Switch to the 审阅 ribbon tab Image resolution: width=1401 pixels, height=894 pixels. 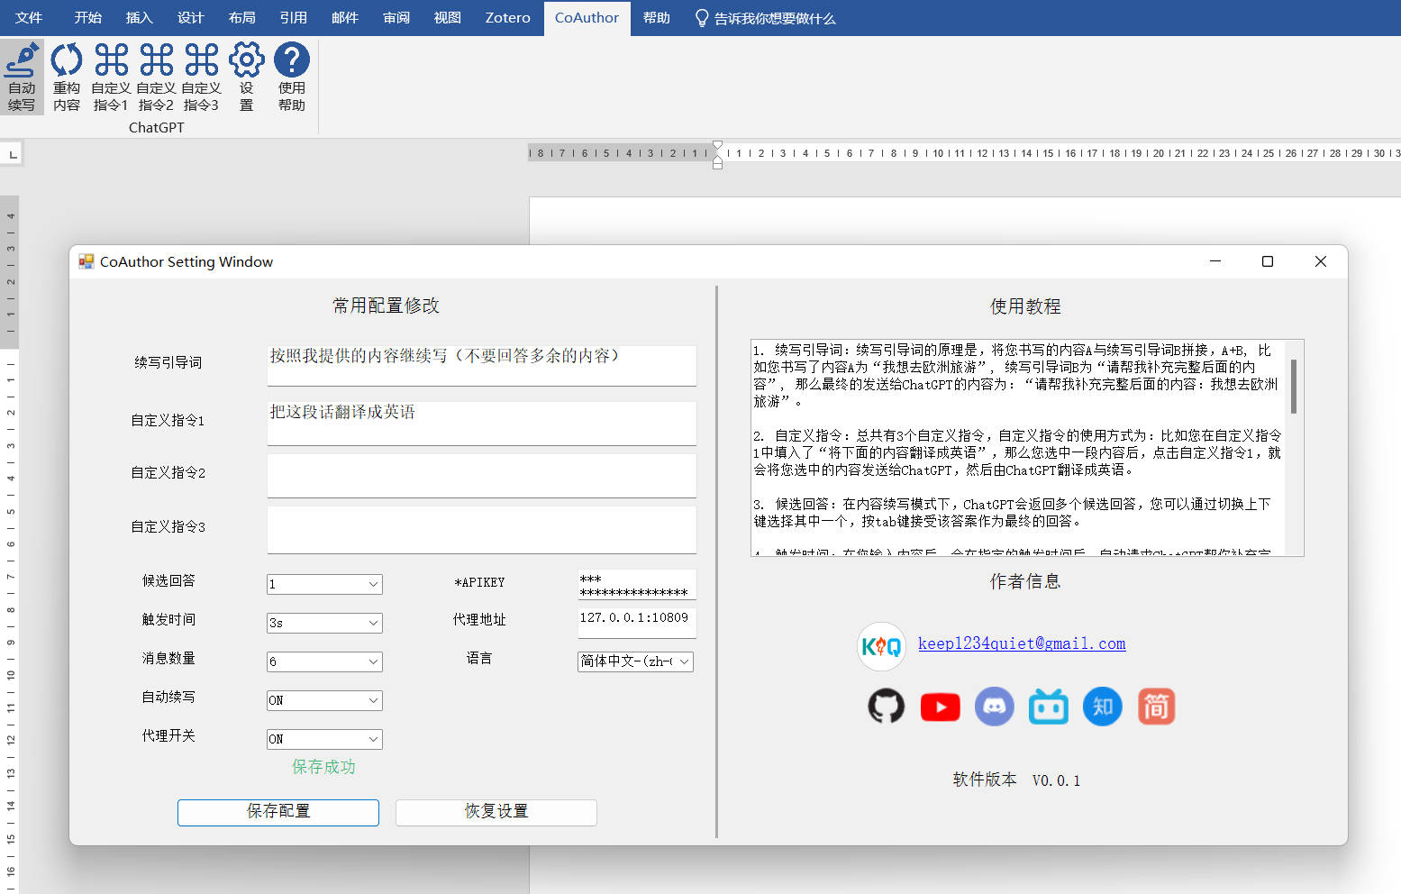click(396, 18)
